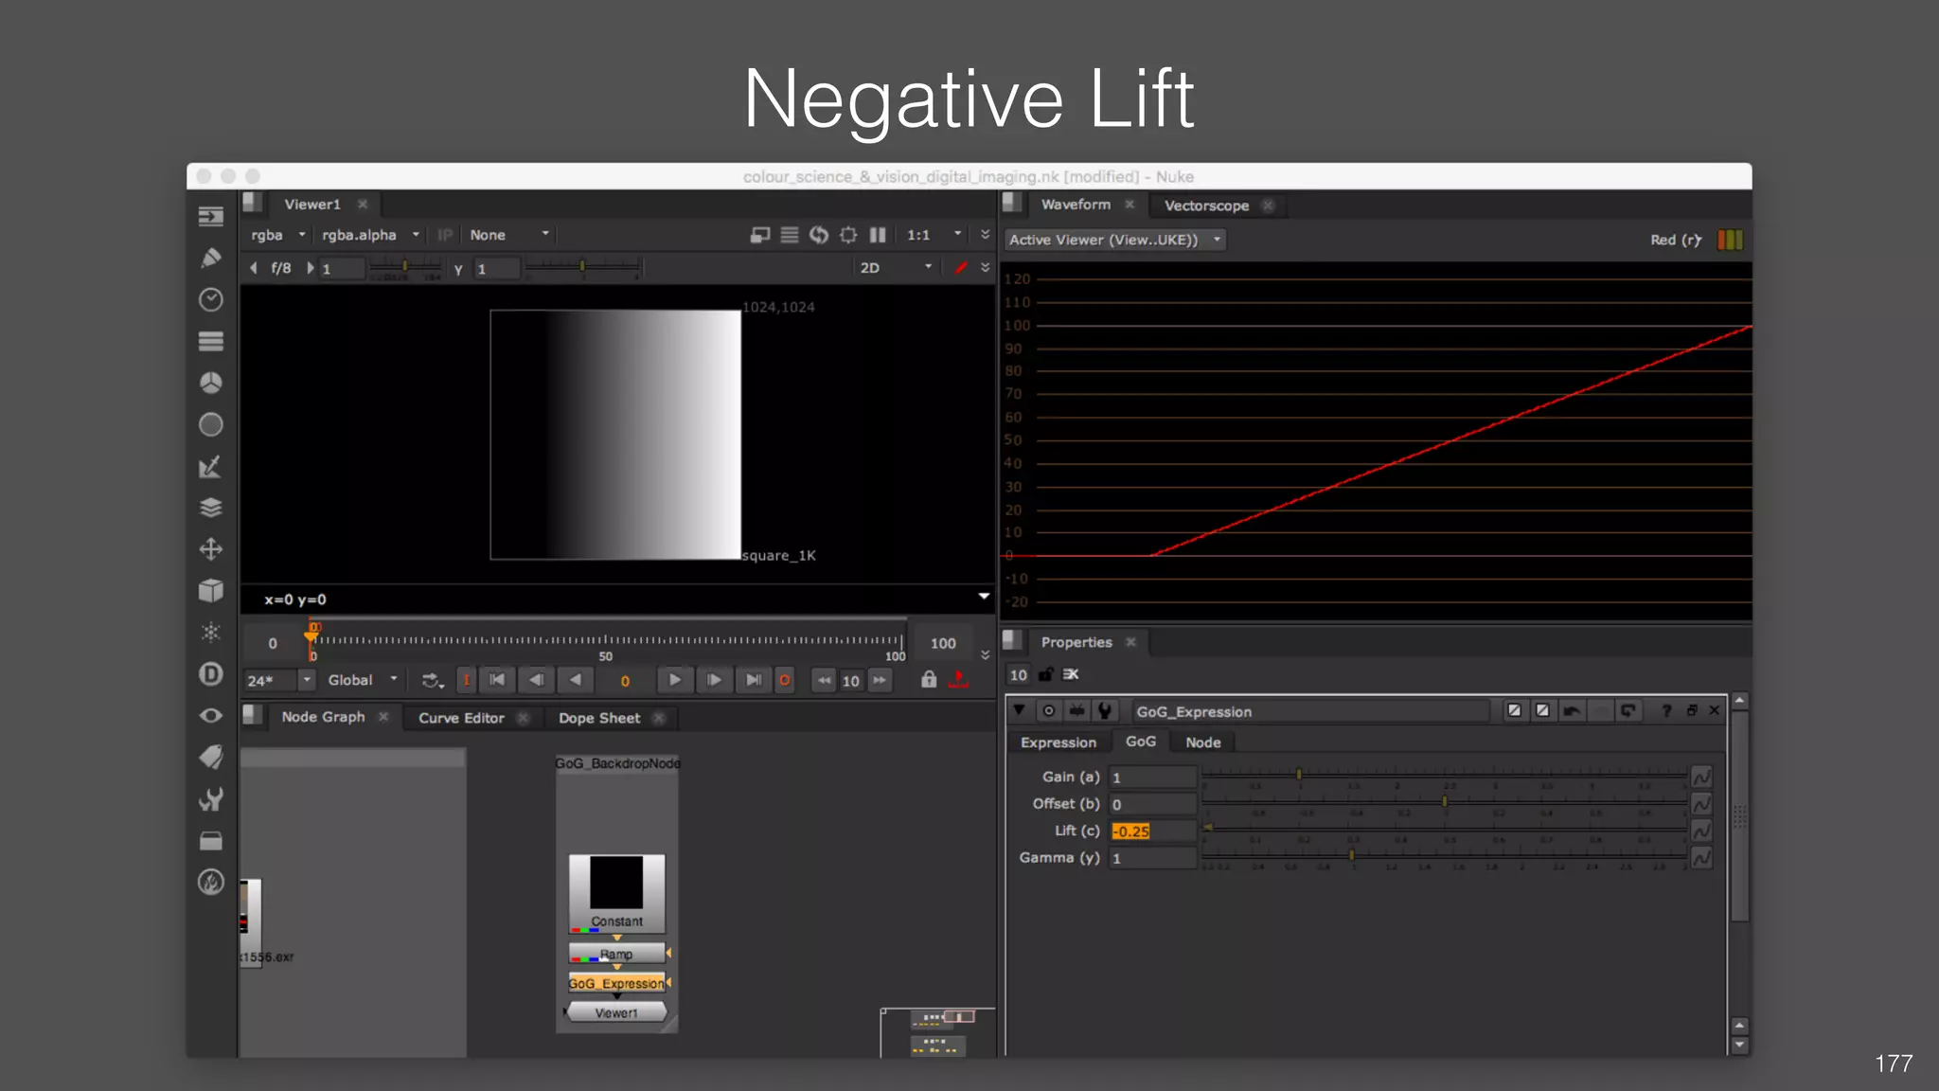The image size is (1939, 1091).
Task: Open the Other nodes drawer icon
Action: coord(210,841)
